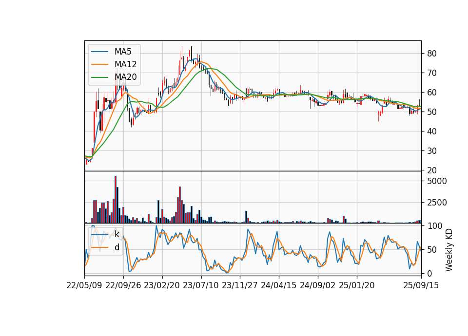468x336 pixels.
Task: Click the tallest volume bar near 22/09
Action: point(116,200)
